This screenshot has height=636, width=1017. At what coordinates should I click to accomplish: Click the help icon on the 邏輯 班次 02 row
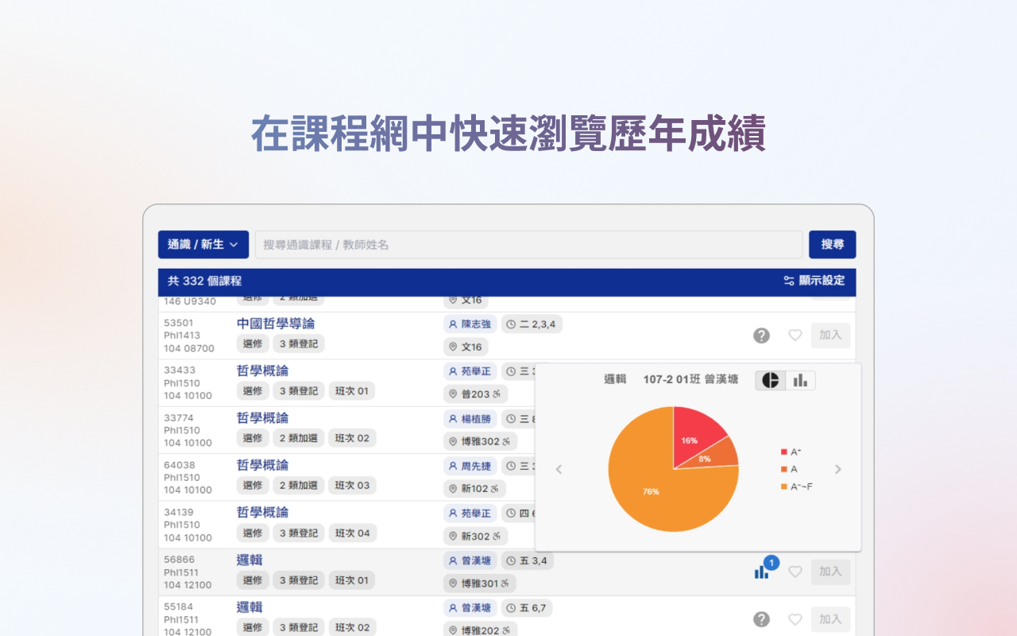[x=761, y=619]
